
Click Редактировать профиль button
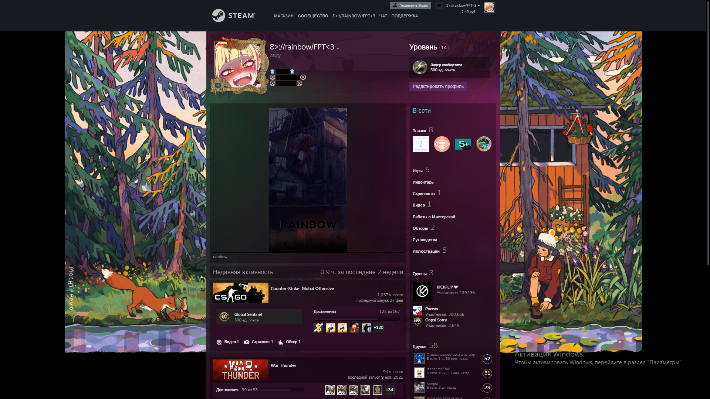438,86
